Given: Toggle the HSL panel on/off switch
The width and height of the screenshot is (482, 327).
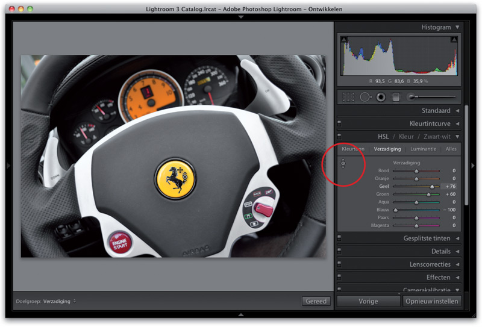Looking at the screenshot, I should tap(339, 135).
